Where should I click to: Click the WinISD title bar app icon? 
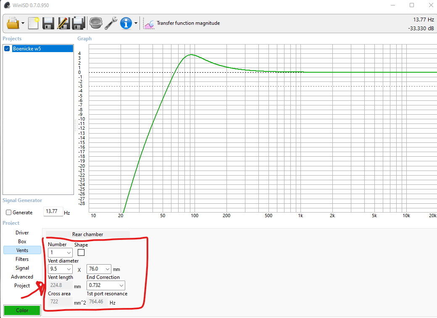pyautogui.click(x=7, y=5)
